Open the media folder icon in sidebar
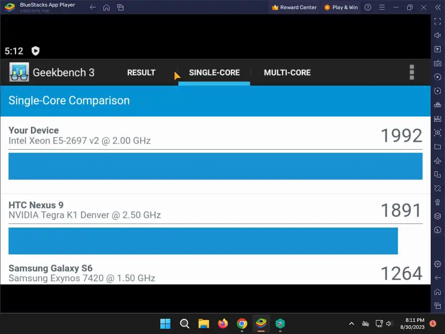445x334 pixels. pos(437,147)
